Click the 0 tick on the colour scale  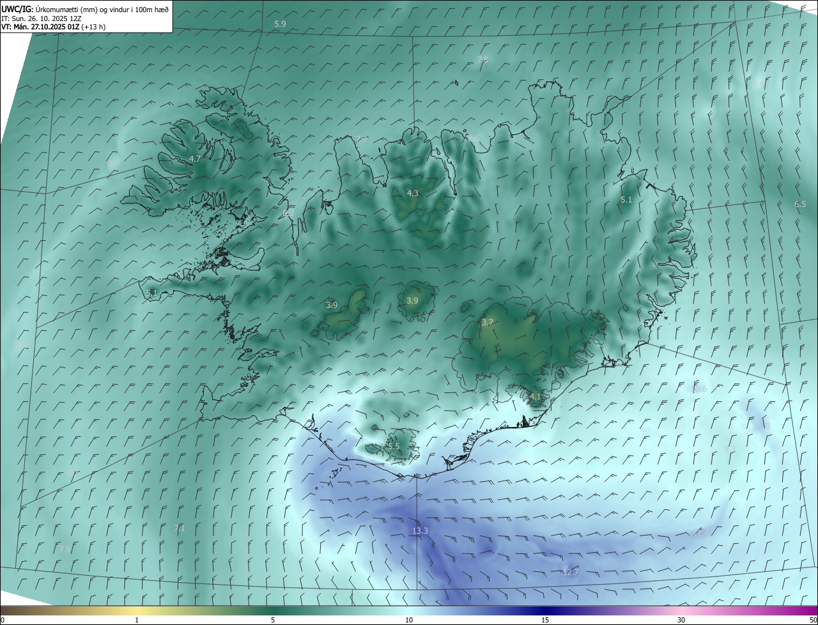tap(3, 620)
